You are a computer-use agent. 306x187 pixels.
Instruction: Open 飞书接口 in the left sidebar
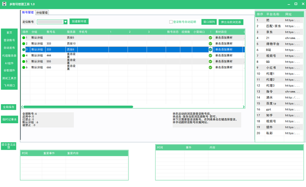(9, 85)
